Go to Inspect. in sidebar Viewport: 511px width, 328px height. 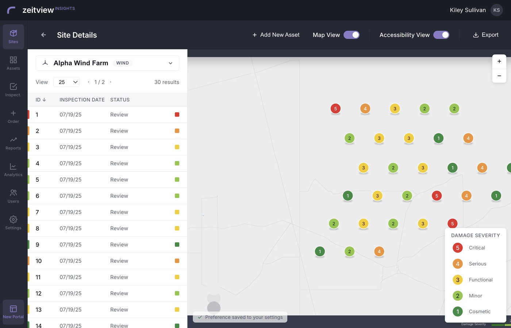pyautogui.click(x=13, y=90)
